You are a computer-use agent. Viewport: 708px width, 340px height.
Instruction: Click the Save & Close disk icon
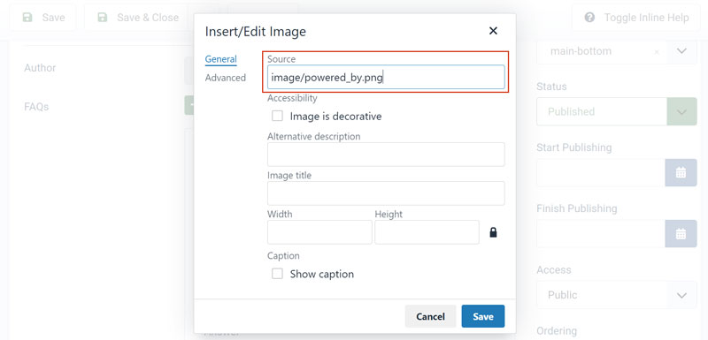[103, 18]
